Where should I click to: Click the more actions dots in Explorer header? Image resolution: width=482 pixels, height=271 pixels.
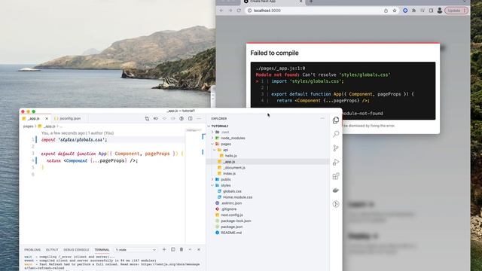[x=322, y=118]
